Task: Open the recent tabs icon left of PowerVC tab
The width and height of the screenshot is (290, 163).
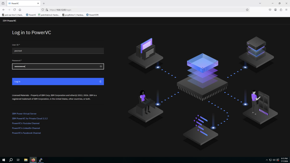Action: (3, 3)
